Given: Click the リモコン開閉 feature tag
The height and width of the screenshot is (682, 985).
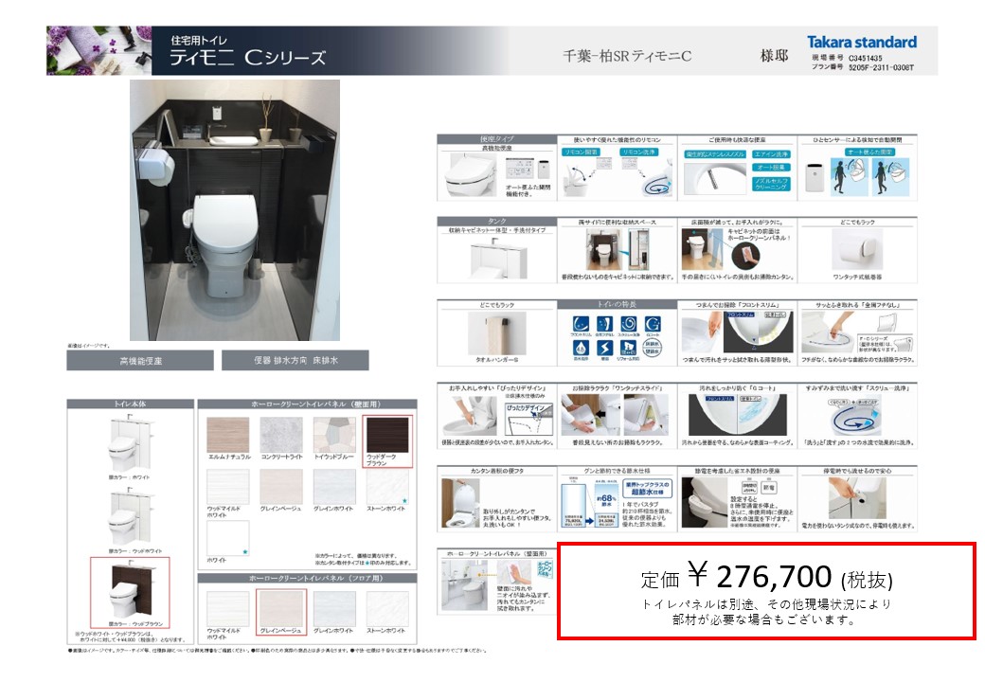Looking at the screenshot, I should pos(582,152).
